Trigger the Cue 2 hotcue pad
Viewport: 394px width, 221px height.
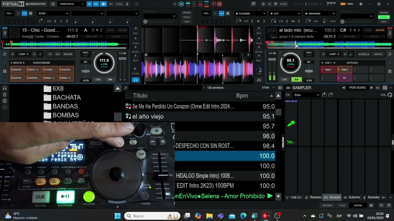click(x=344, y=70)
